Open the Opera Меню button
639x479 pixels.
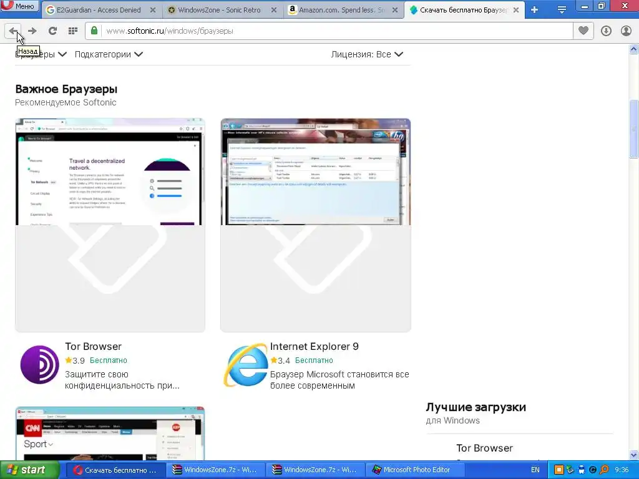pos(19,6)
